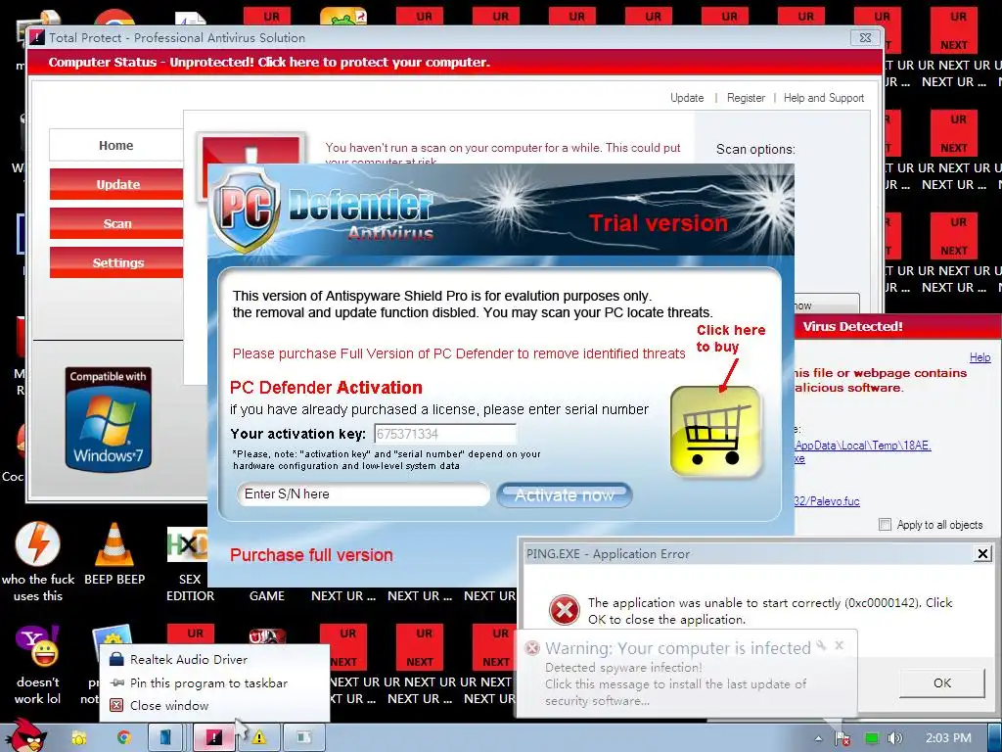Open Chrome from the taskbar
The height and width of the screenshot is (752, 1002).
(x=123, y=738)
